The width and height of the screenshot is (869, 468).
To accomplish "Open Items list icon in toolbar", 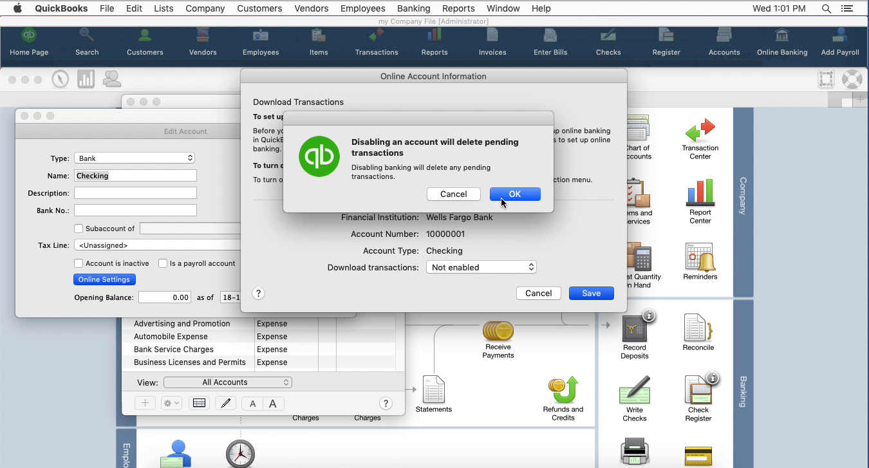I will click(x=319, y=42).
